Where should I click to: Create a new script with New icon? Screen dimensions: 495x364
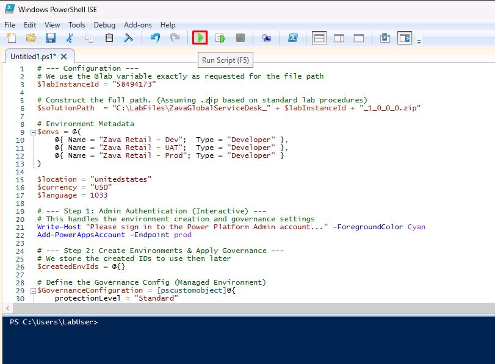coord(12,38)
